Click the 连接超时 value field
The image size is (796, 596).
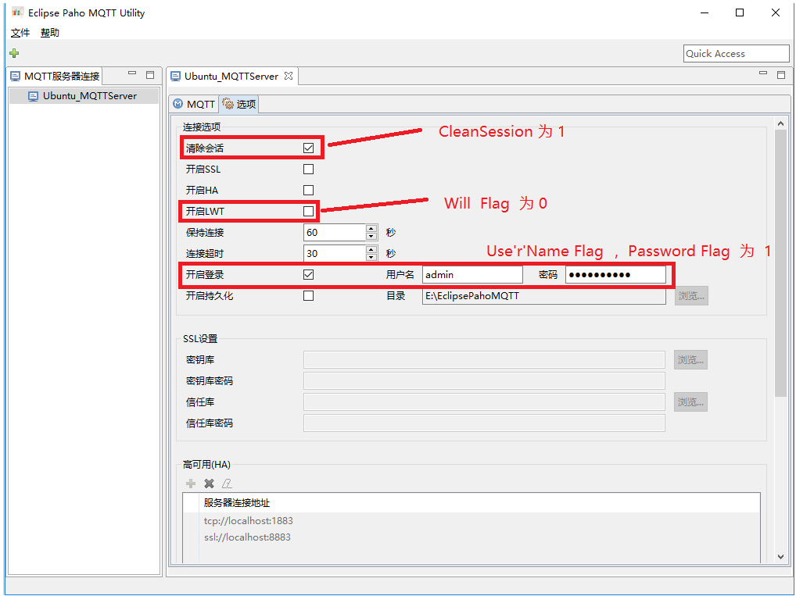335,254
